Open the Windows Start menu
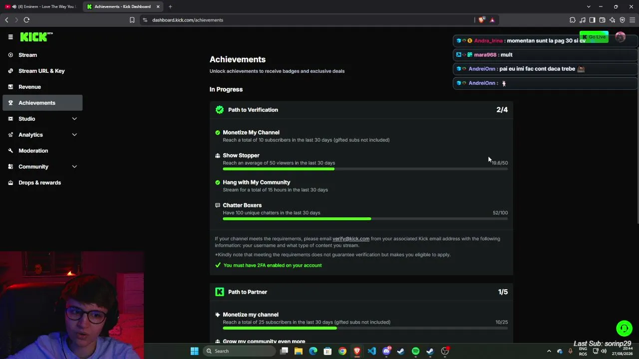 (x=195, y=351)
